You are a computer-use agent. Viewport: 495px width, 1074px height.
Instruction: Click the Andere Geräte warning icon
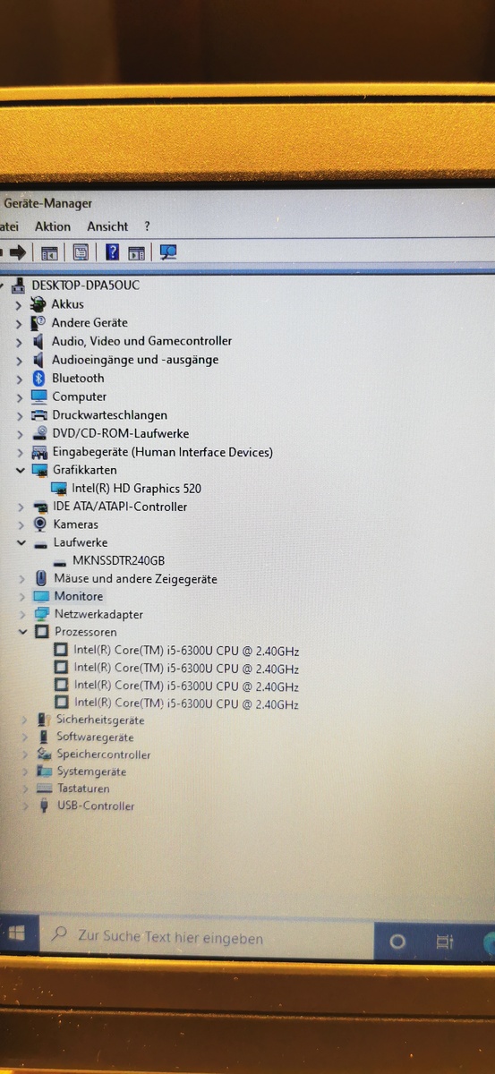[x=38, y=322]
